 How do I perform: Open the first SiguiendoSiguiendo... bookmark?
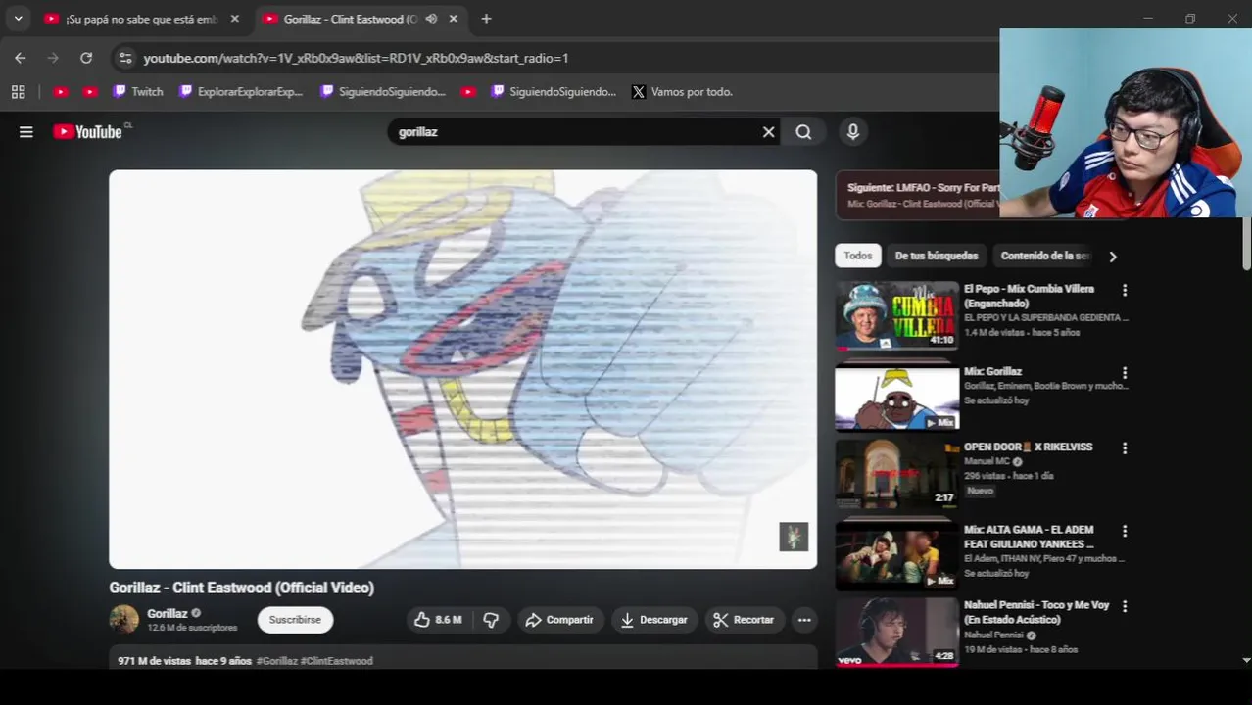coord(383,91)
